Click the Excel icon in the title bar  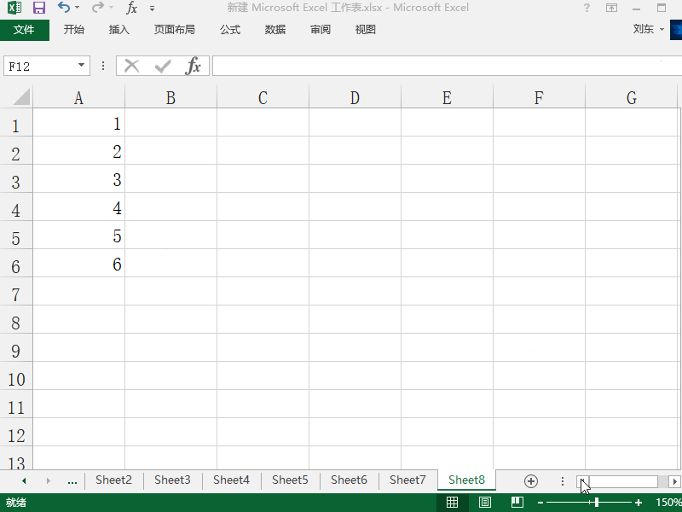point(13,8)
